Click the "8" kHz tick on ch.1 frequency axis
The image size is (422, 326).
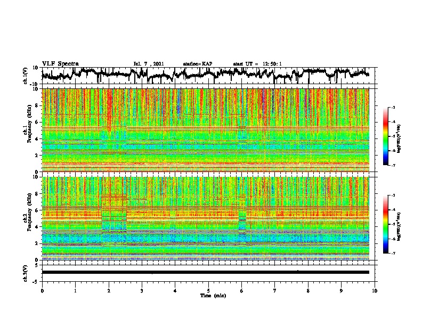(37, 105)
